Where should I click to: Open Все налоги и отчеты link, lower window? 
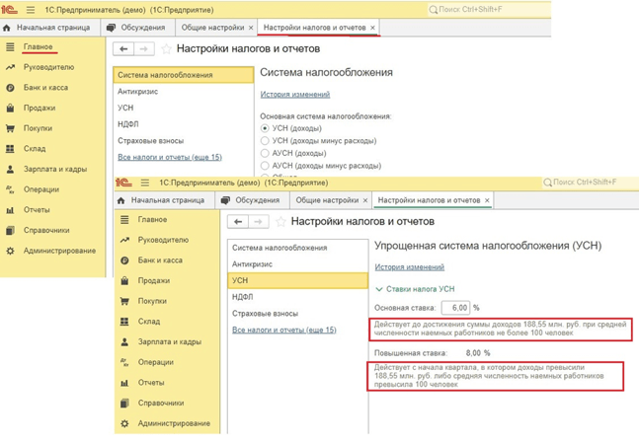(284, 330)
